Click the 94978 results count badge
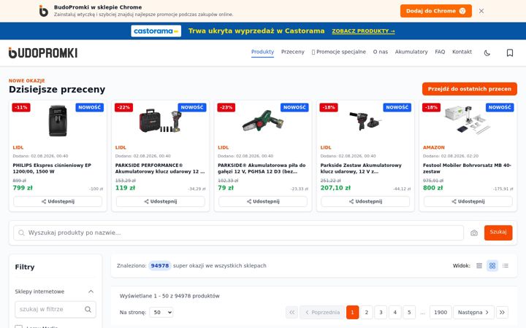The image size is (526, 328). [x=160, y=266]
